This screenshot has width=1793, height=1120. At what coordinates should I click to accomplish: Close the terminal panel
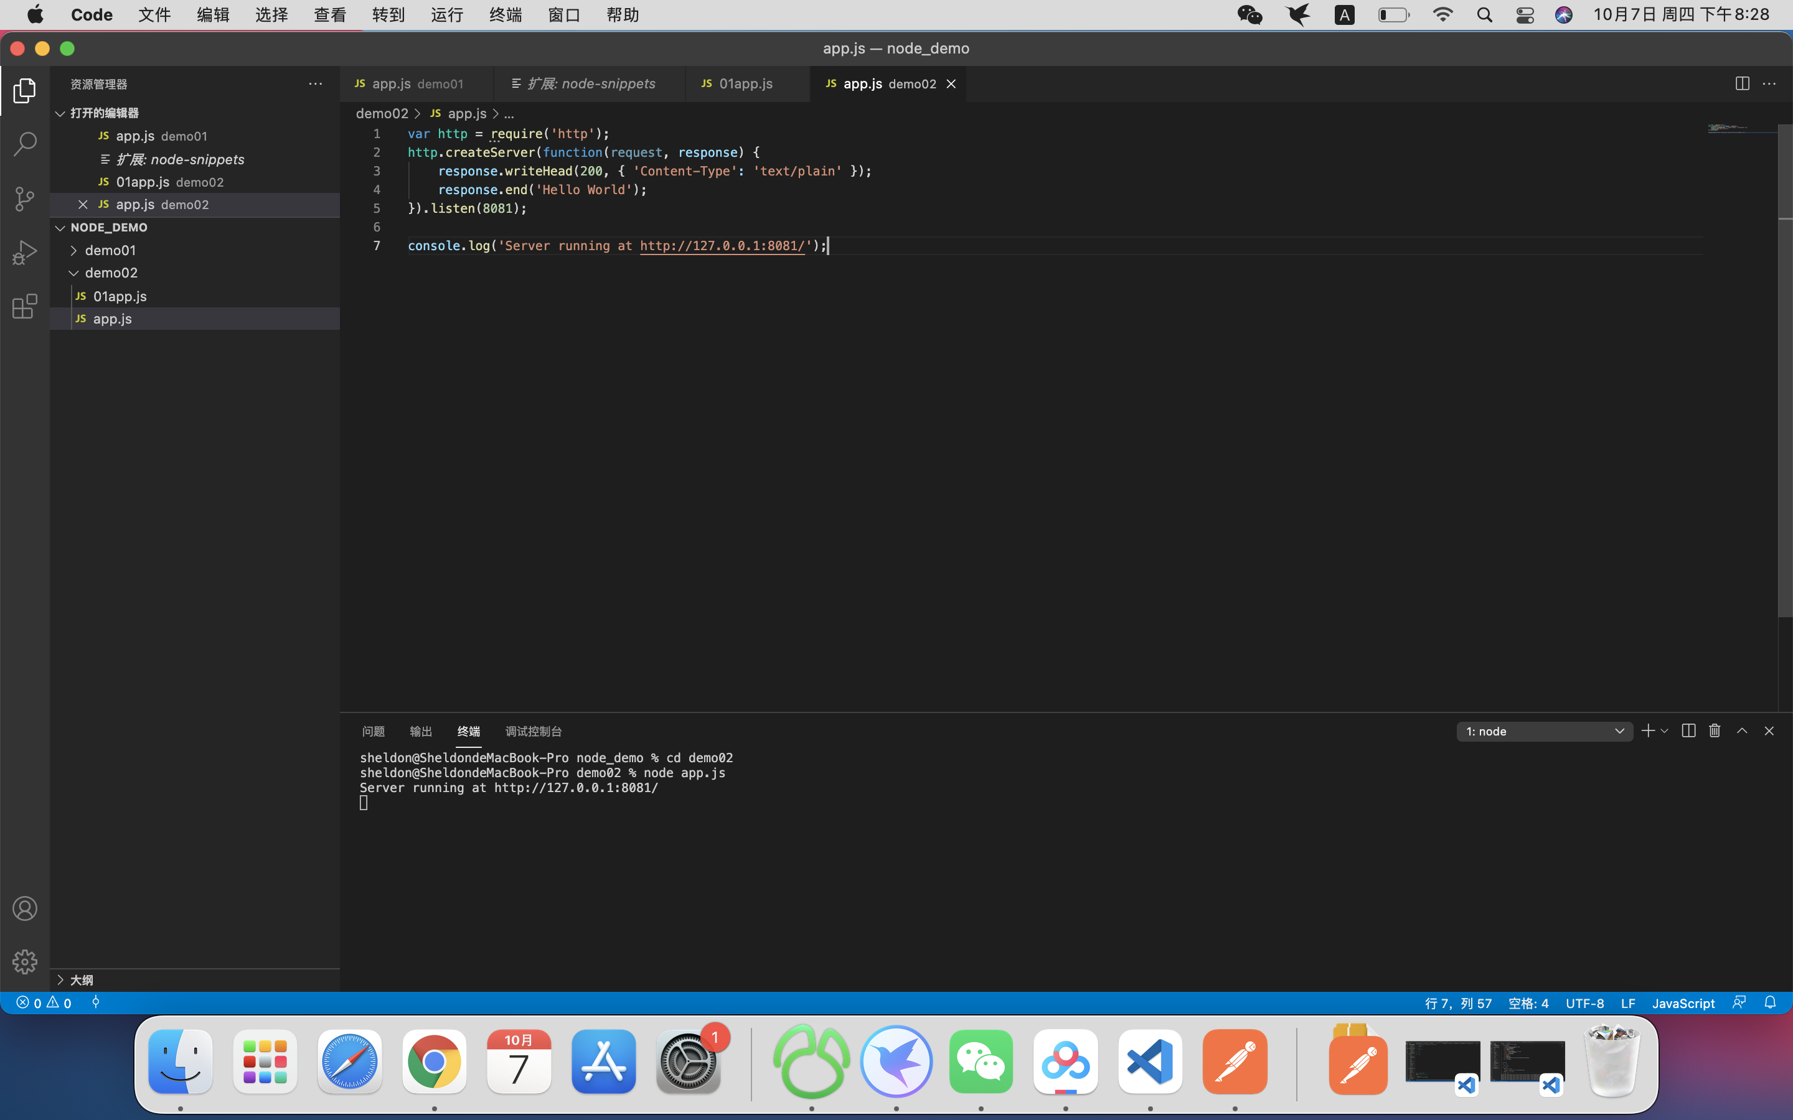tap(1769, 731)
